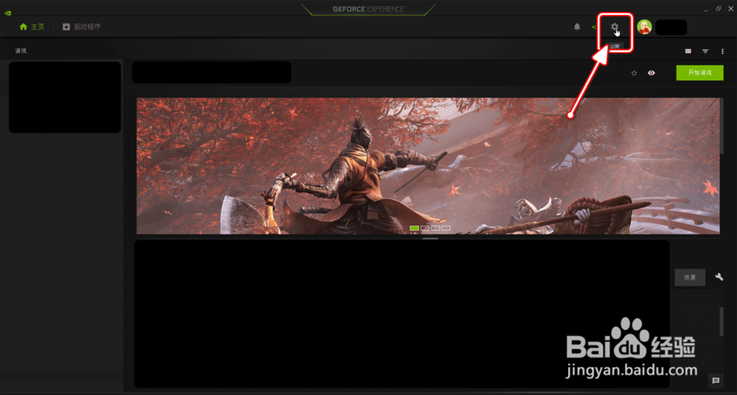Click the lower scrollbar near 恢复 button
Viewport: 737px width, 395px height.
pos(722,321)
